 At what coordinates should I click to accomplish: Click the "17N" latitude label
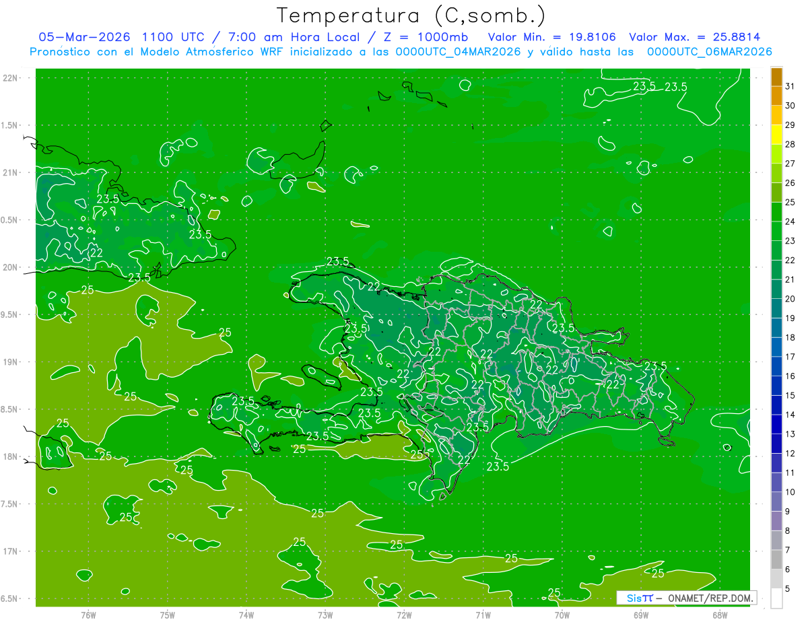tap(11, 551)
